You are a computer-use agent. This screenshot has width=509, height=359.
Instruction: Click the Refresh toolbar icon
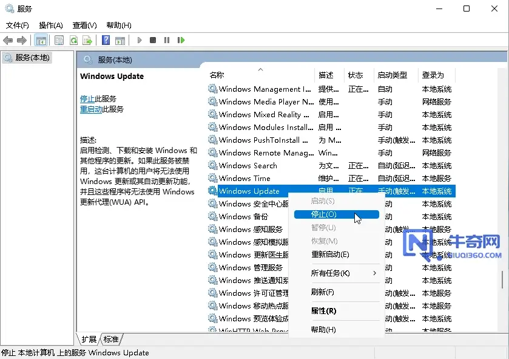point(73,40)
